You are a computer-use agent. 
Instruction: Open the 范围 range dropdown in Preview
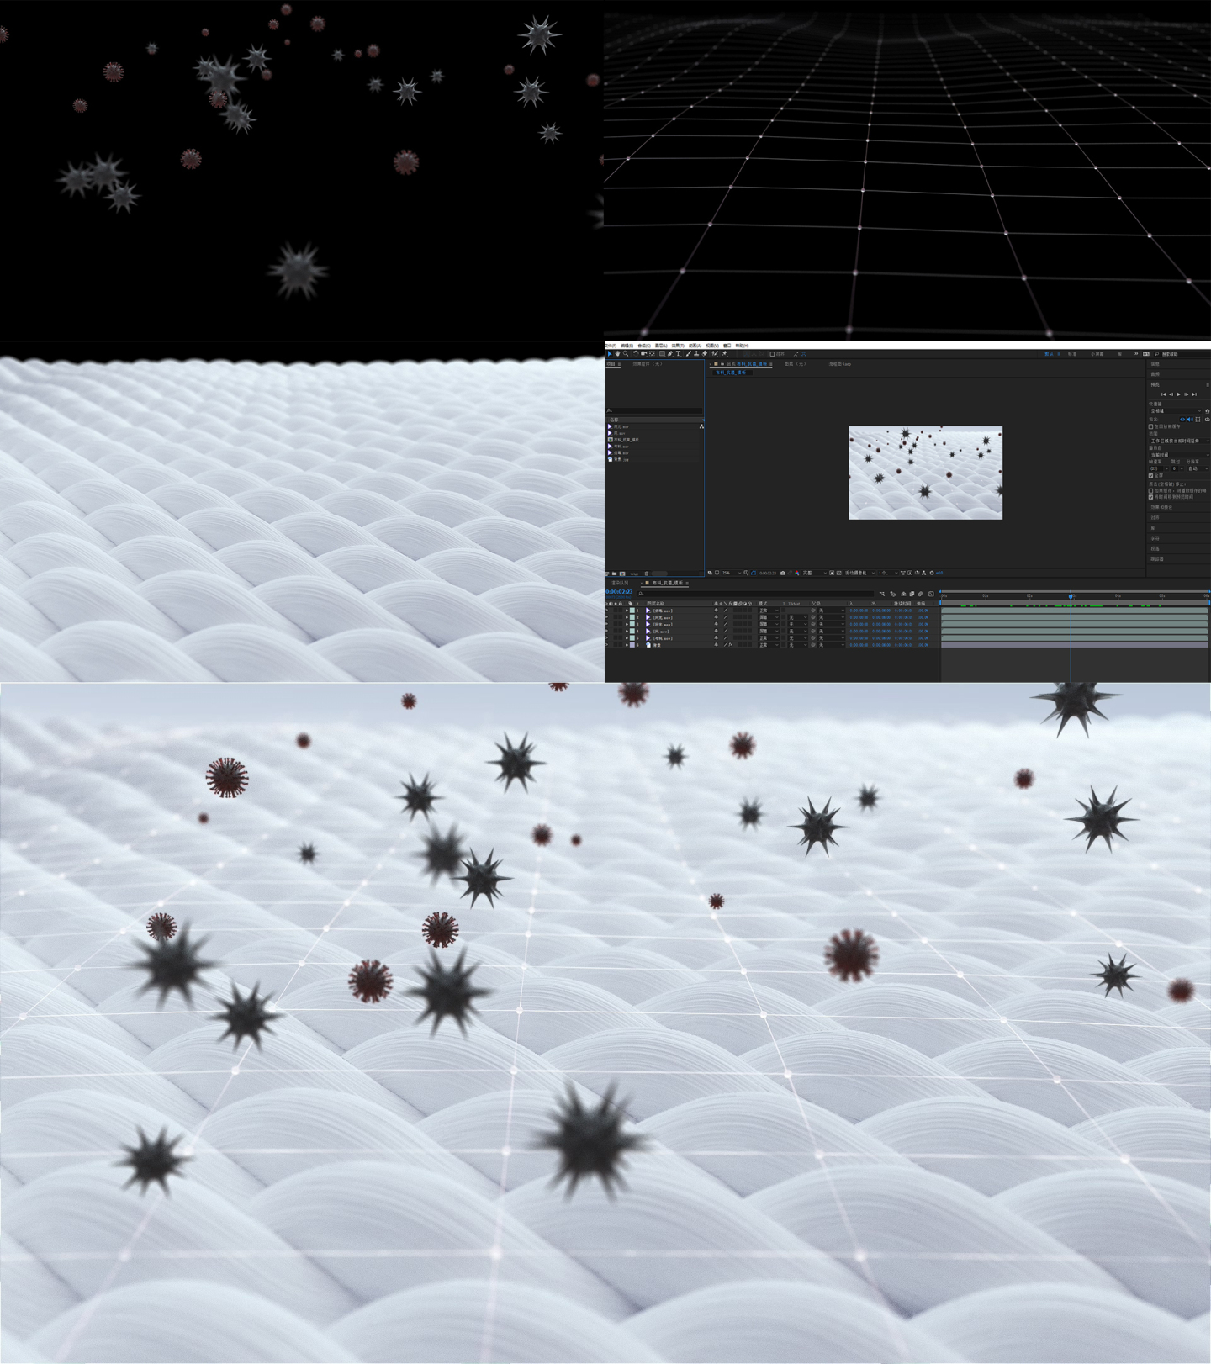pos(1179,441)
